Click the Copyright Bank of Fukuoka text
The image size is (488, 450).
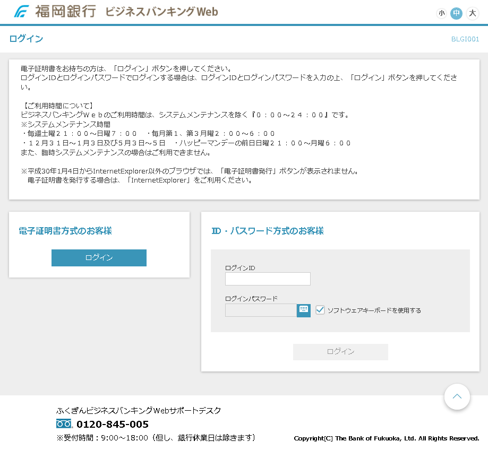click(387, 438)
